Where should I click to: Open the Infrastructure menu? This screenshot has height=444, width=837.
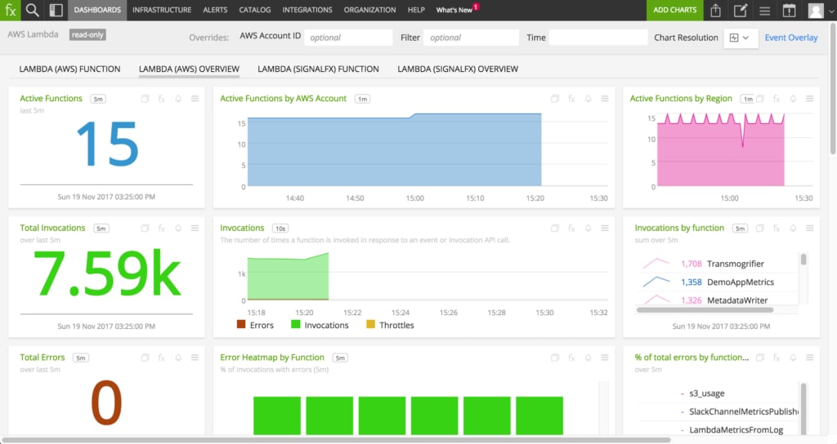point(162,10)
